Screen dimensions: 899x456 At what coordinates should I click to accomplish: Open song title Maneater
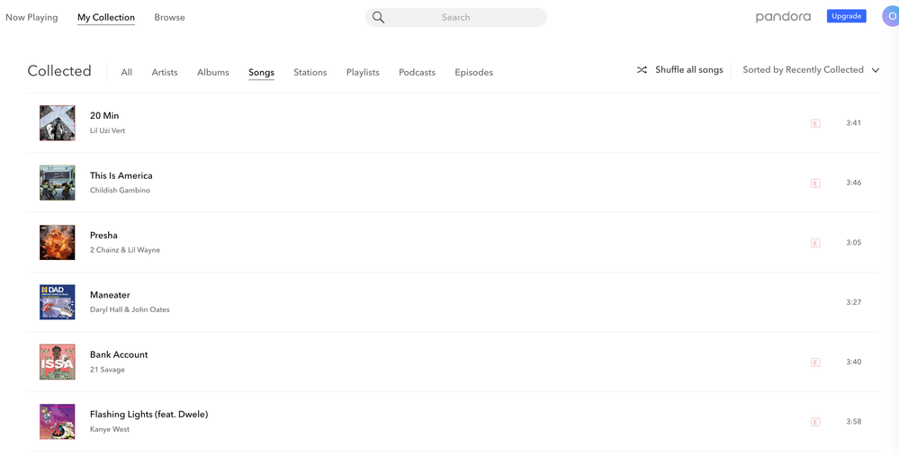pyautogui.click(x=110, y=295)
